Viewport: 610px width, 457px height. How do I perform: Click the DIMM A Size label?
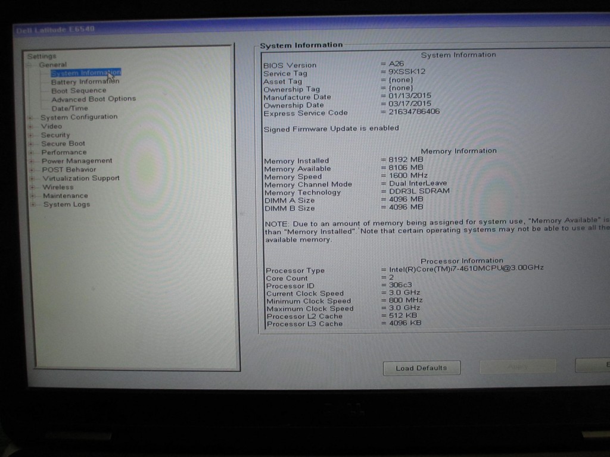coord(290,201)
